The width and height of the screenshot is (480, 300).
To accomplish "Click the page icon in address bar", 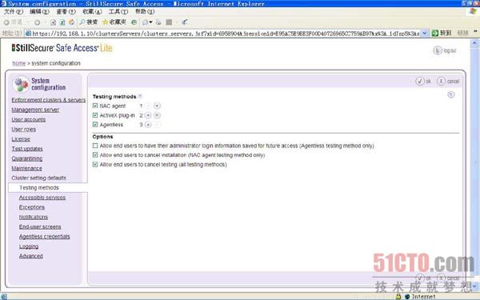I will 28,33.
